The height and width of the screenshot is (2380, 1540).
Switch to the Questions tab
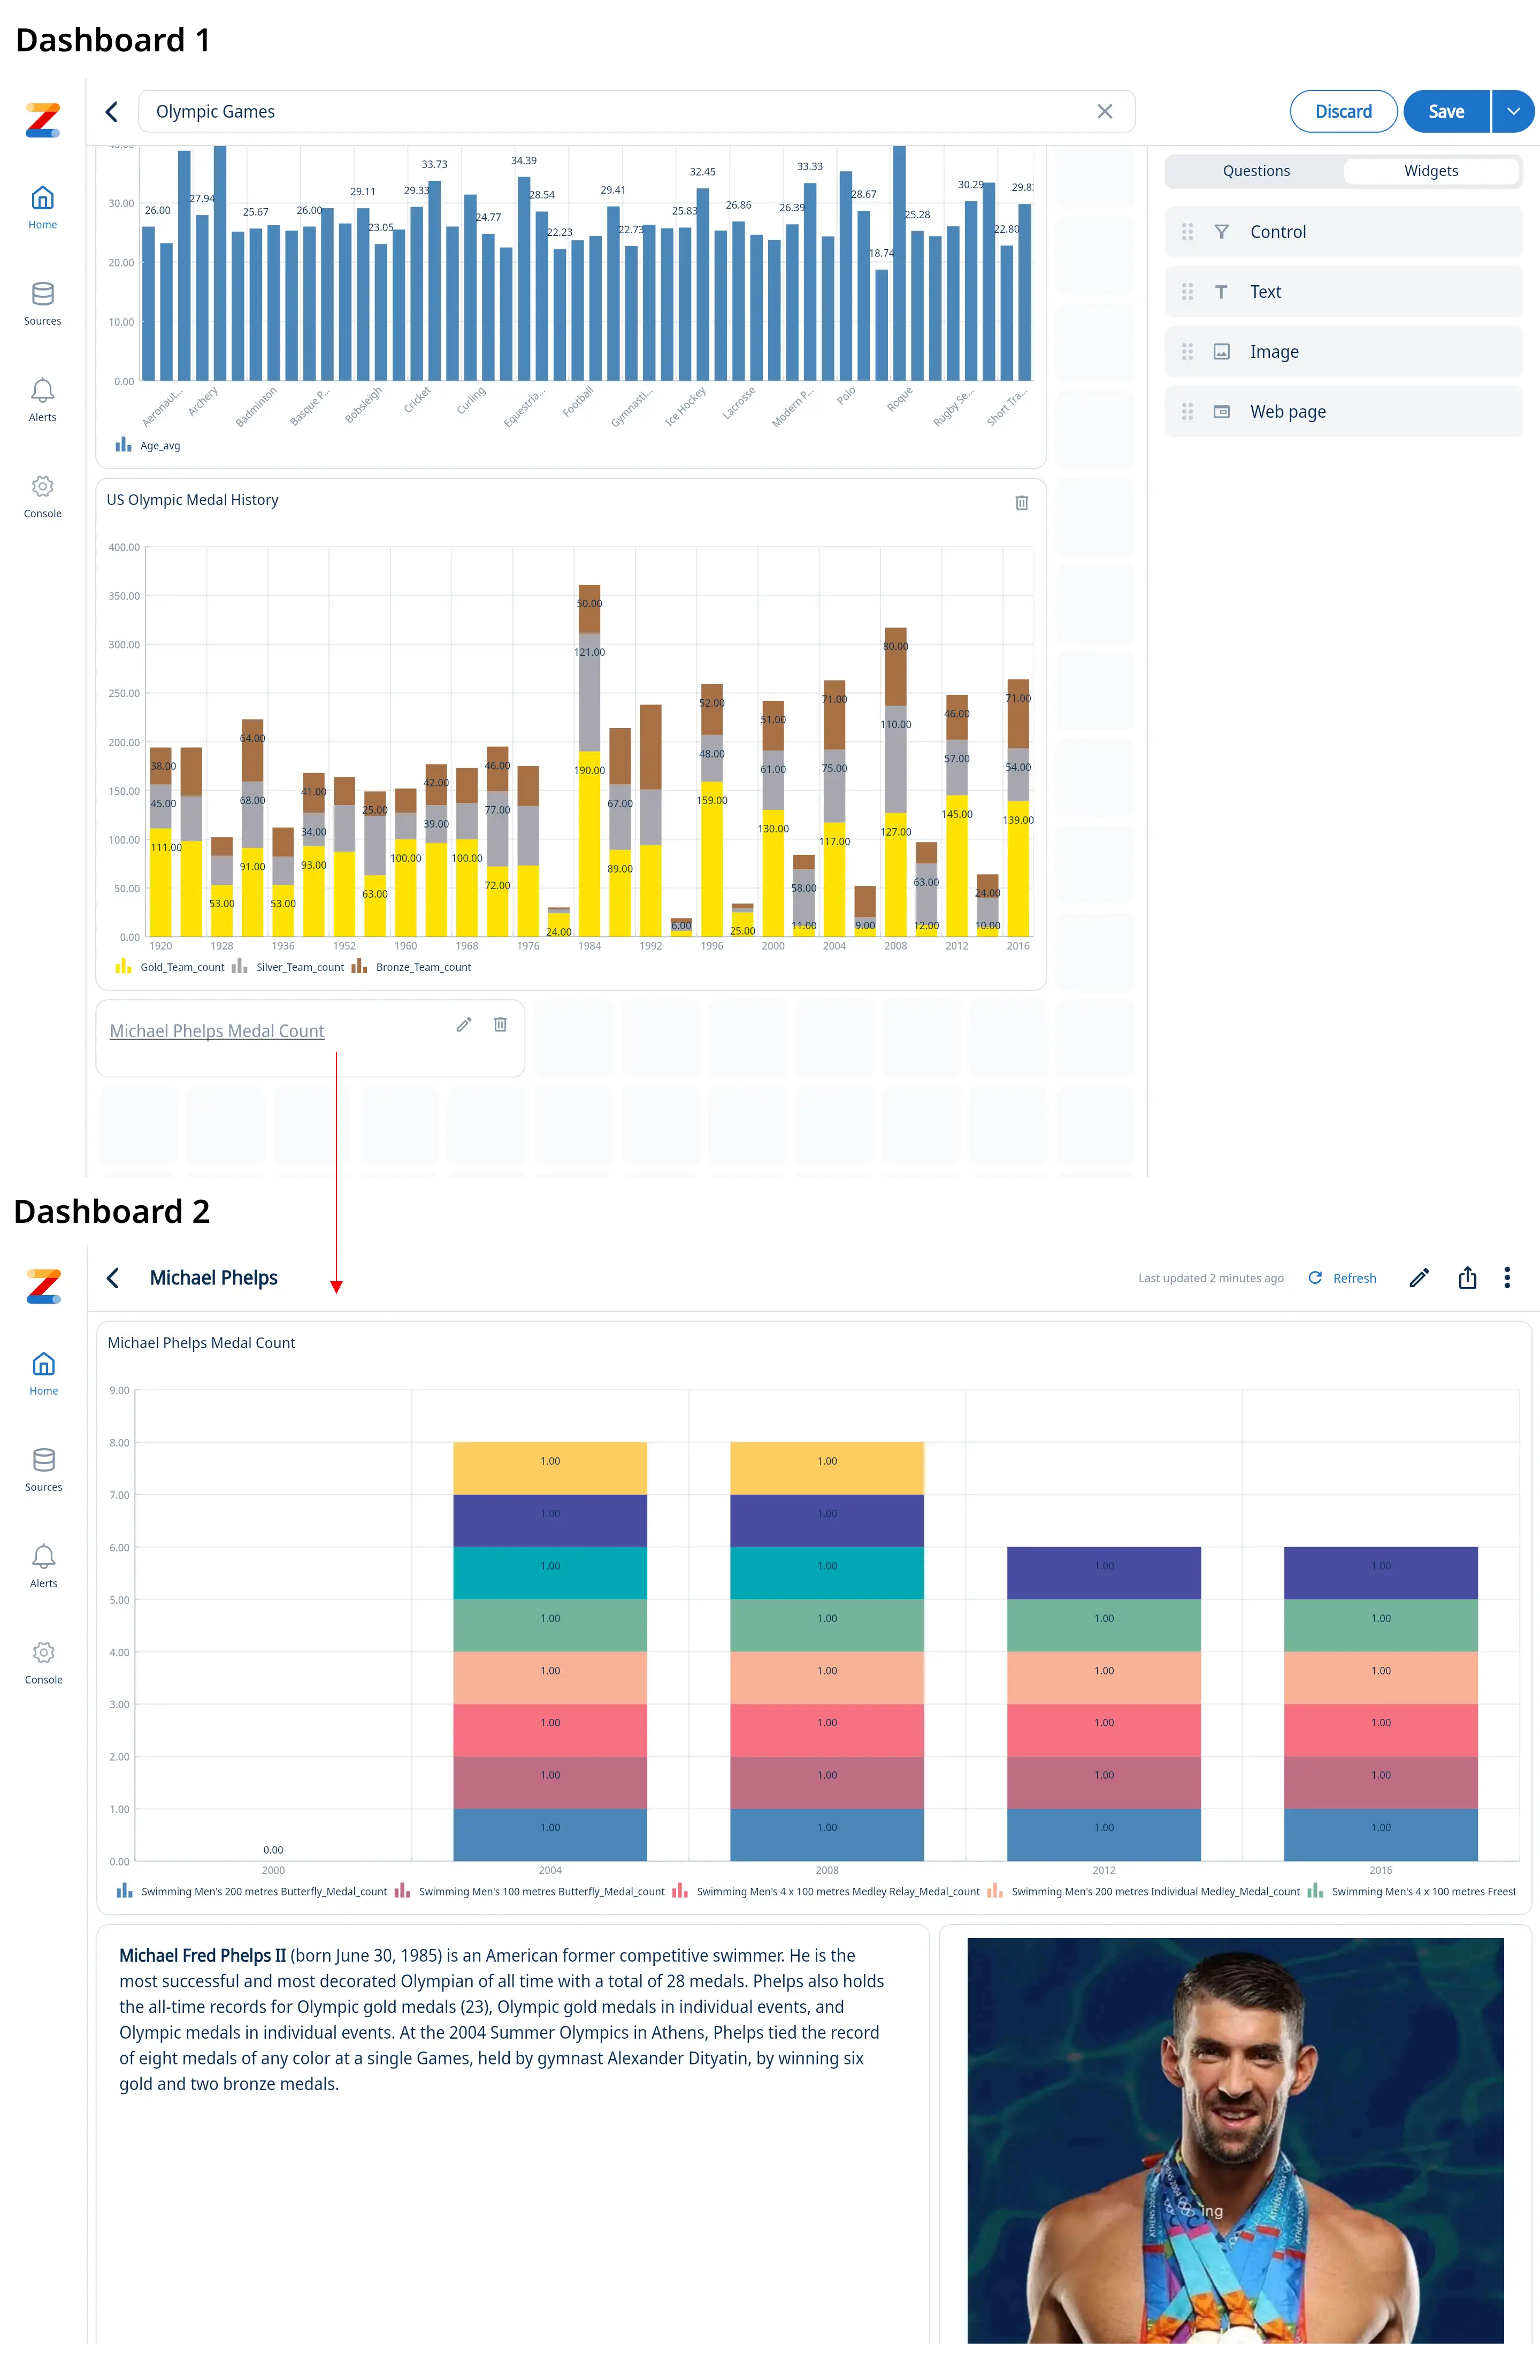1256,171
